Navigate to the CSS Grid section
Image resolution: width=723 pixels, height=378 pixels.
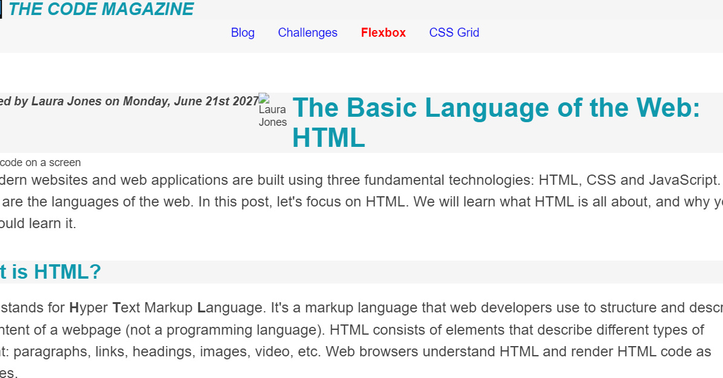(454, 33)
